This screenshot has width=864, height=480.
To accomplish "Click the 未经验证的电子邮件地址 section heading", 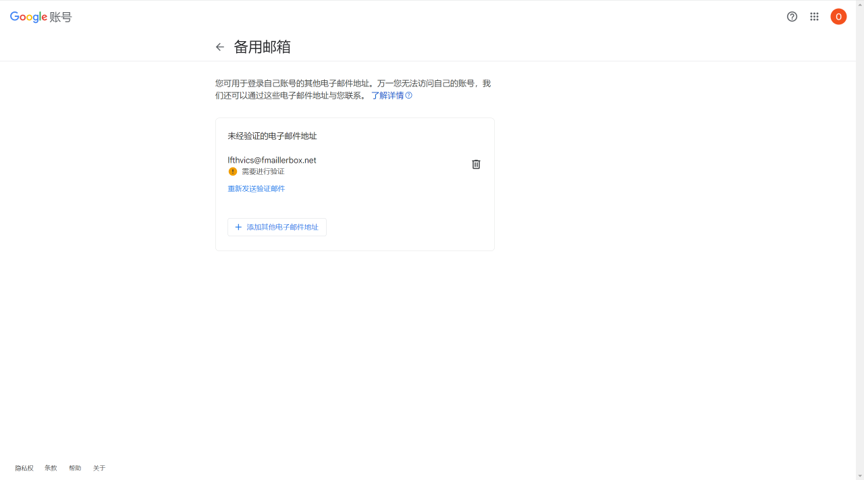I will coord(272,136).
